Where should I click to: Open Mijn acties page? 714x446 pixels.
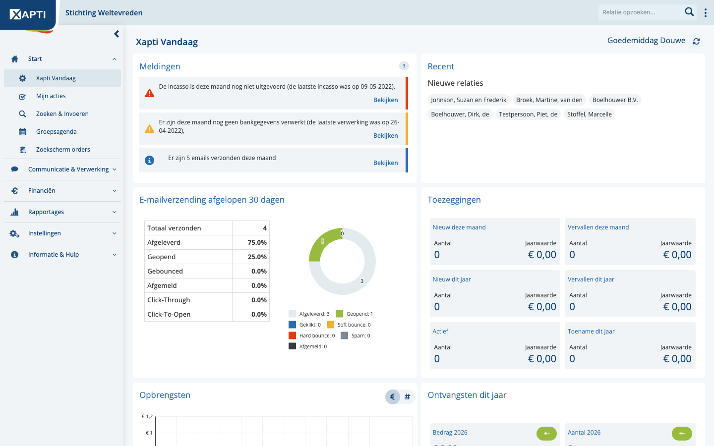(62, 96)
